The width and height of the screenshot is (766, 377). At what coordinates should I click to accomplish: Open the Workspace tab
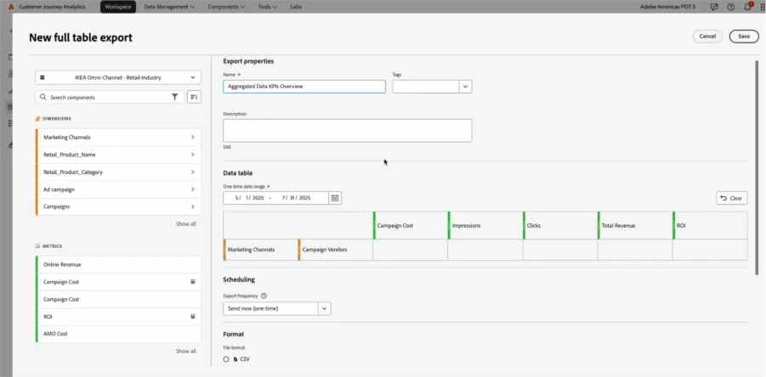(117, 8)
